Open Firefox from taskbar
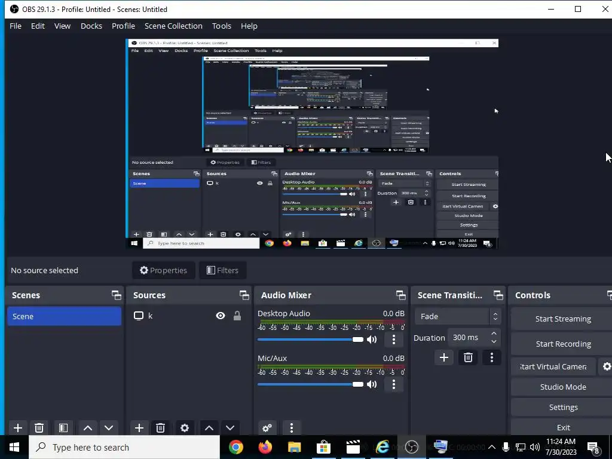The height and width of the screenshot is (459, 612). (x=265, y=447)
